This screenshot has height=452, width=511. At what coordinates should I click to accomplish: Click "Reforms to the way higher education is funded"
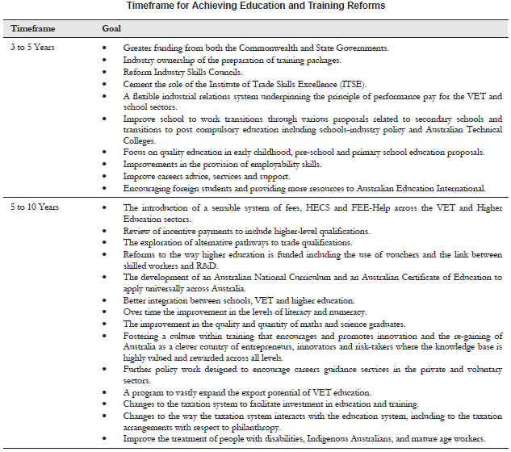pyautogui.click(x=312, y=260)
